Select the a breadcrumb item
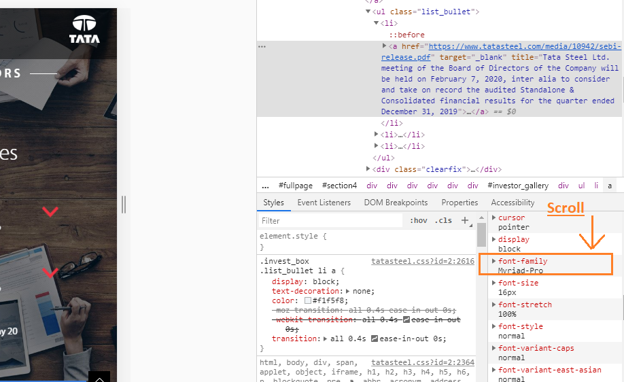624x382 pixels. (x=609, y=186)
